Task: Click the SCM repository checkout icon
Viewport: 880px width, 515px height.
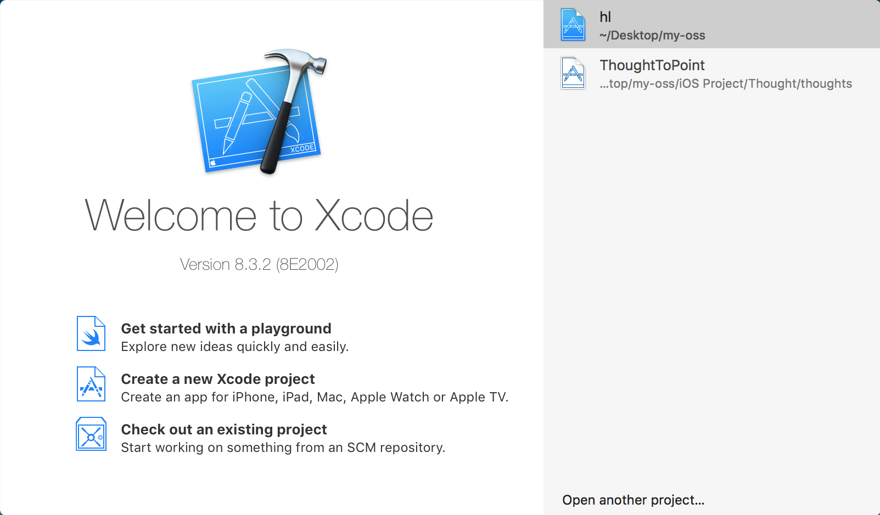Action: 91,434
